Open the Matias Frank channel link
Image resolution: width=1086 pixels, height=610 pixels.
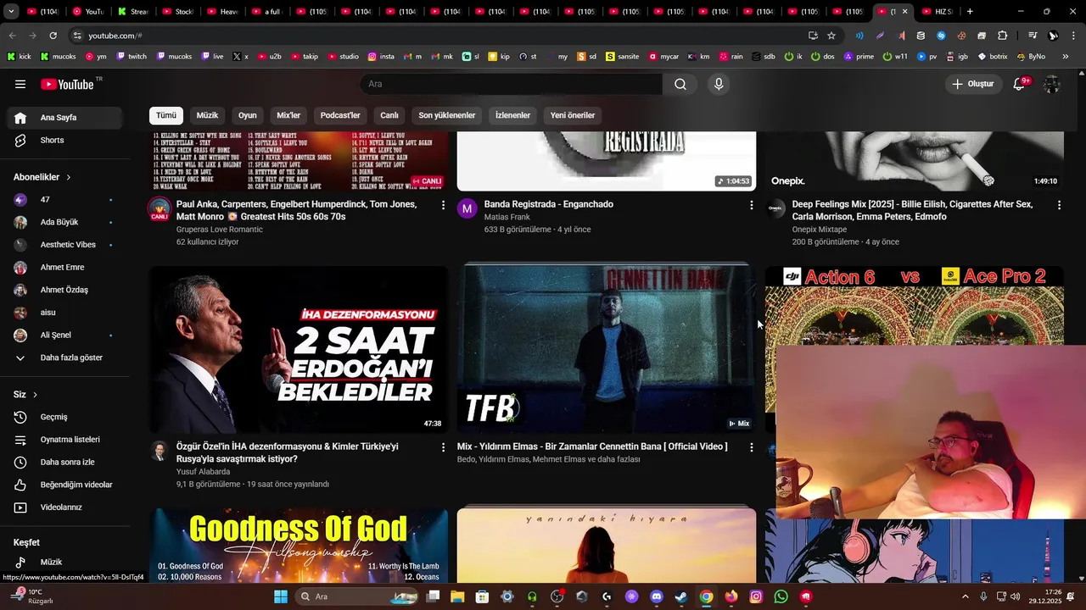[x=507, y=217]
